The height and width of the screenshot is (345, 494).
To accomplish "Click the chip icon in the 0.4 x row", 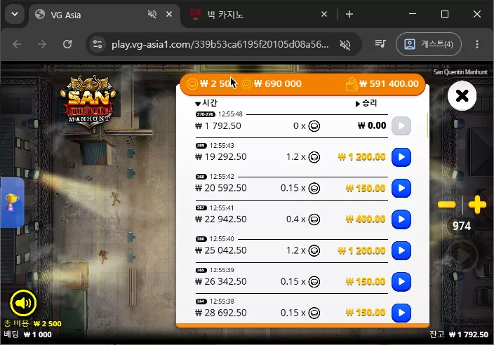I will (314, 219).
